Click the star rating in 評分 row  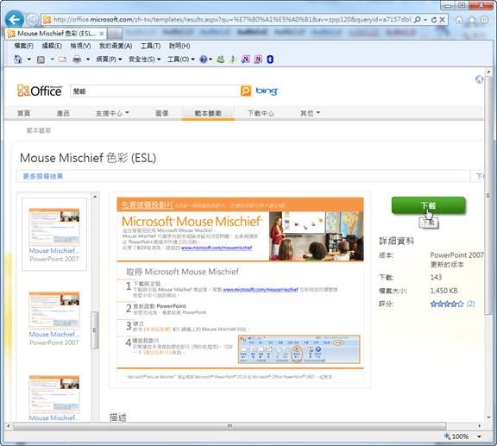(x=447, y=304)
